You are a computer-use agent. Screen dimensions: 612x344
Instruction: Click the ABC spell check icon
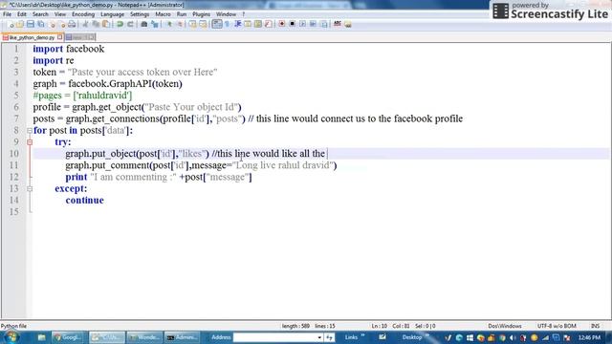coord(338,24)
